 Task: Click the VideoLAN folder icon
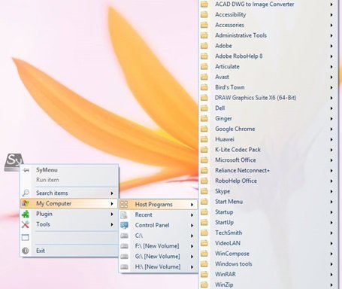pos(204,243)
